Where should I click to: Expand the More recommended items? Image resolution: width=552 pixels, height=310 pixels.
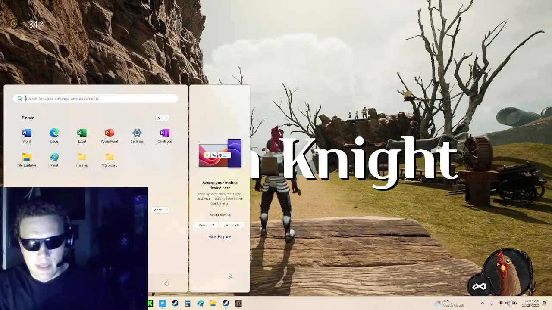pyautogui.click(x=160, y=210)
